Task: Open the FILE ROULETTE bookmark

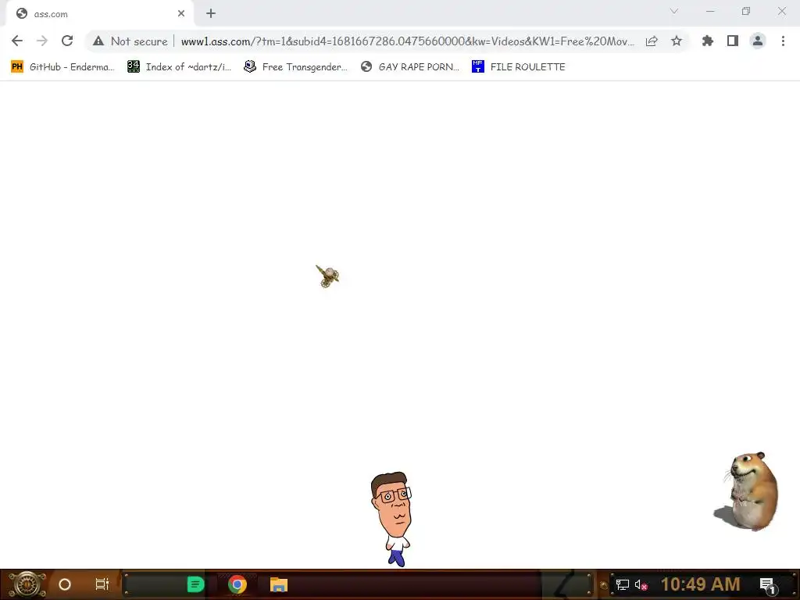Action: 519,67
